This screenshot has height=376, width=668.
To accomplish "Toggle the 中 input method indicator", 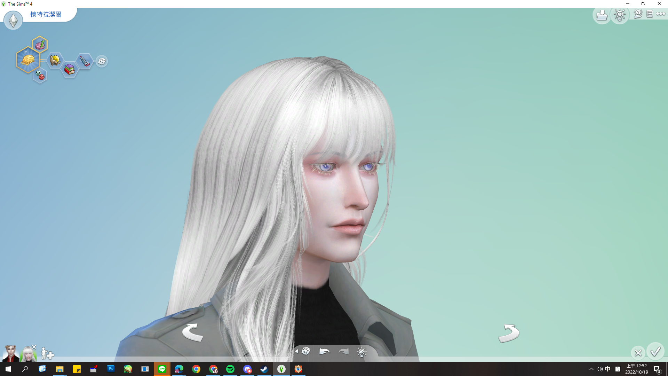I will 608,369.
